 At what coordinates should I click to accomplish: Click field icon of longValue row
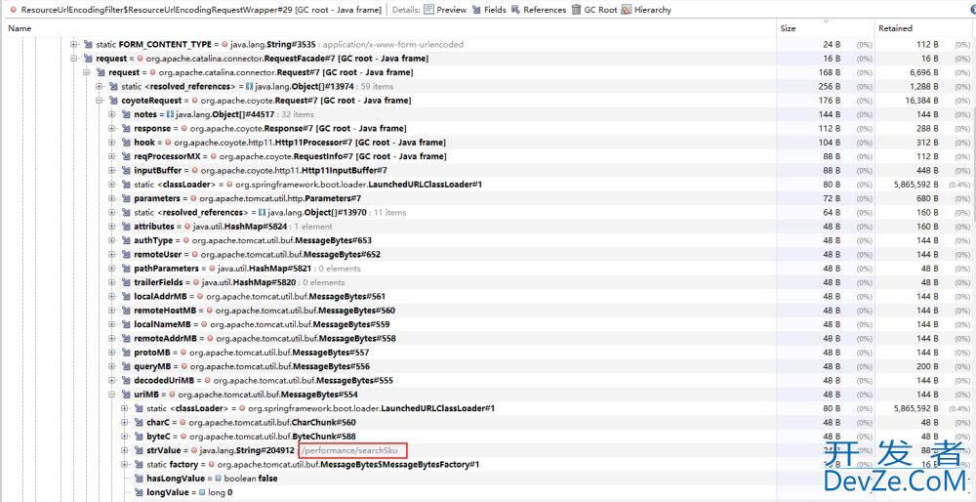(139, 492)
